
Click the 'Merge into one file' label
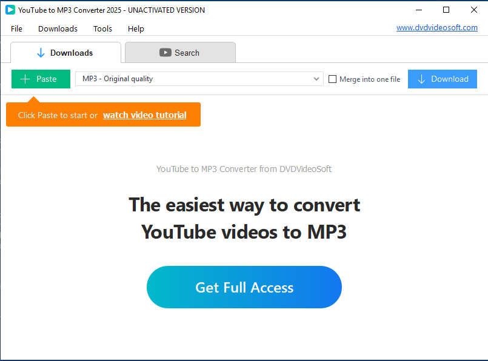pyautogui.click(x=370, y=79)
